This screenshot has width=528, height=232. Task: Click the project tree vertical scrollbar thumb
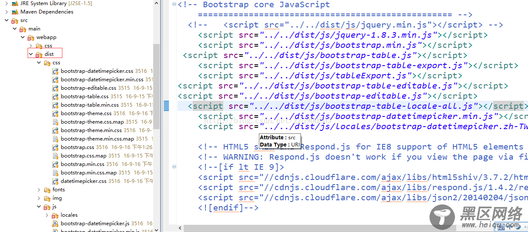(157, 86)
